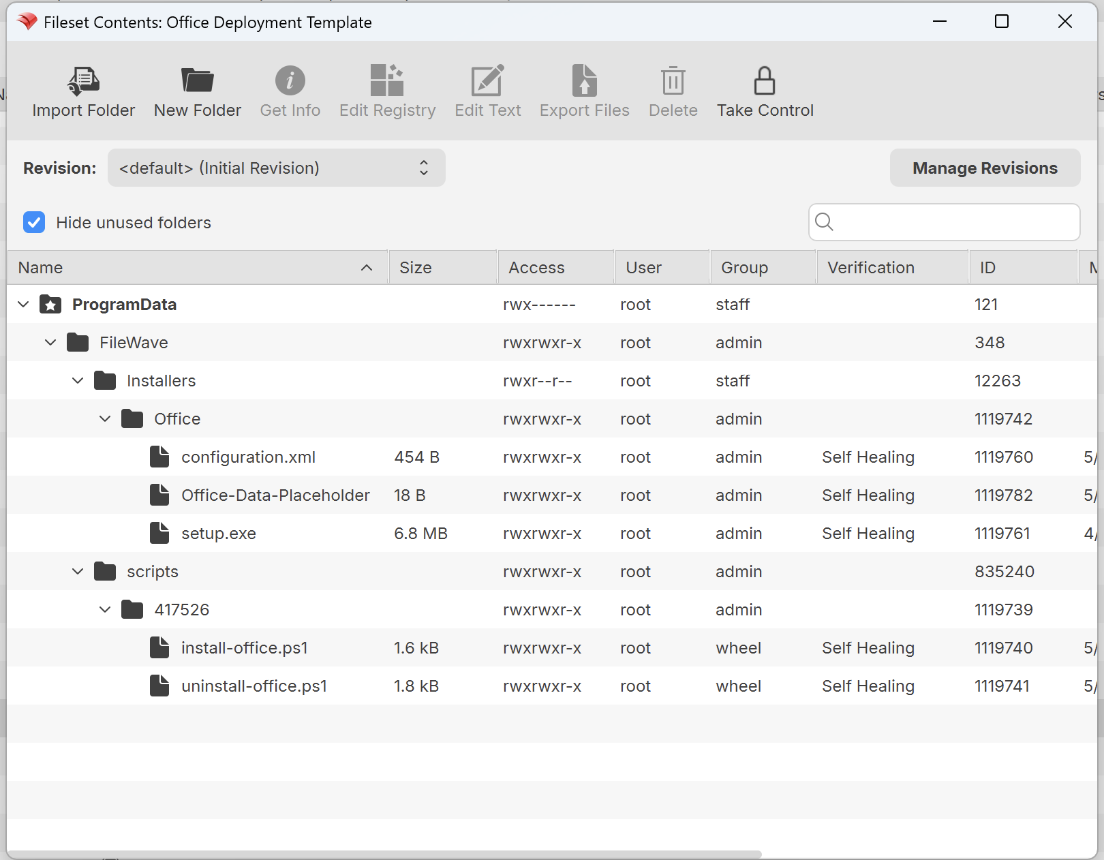Sort by the Verification column header
The height and width of the screenshot is (860, 1104).
coord(893,268)
